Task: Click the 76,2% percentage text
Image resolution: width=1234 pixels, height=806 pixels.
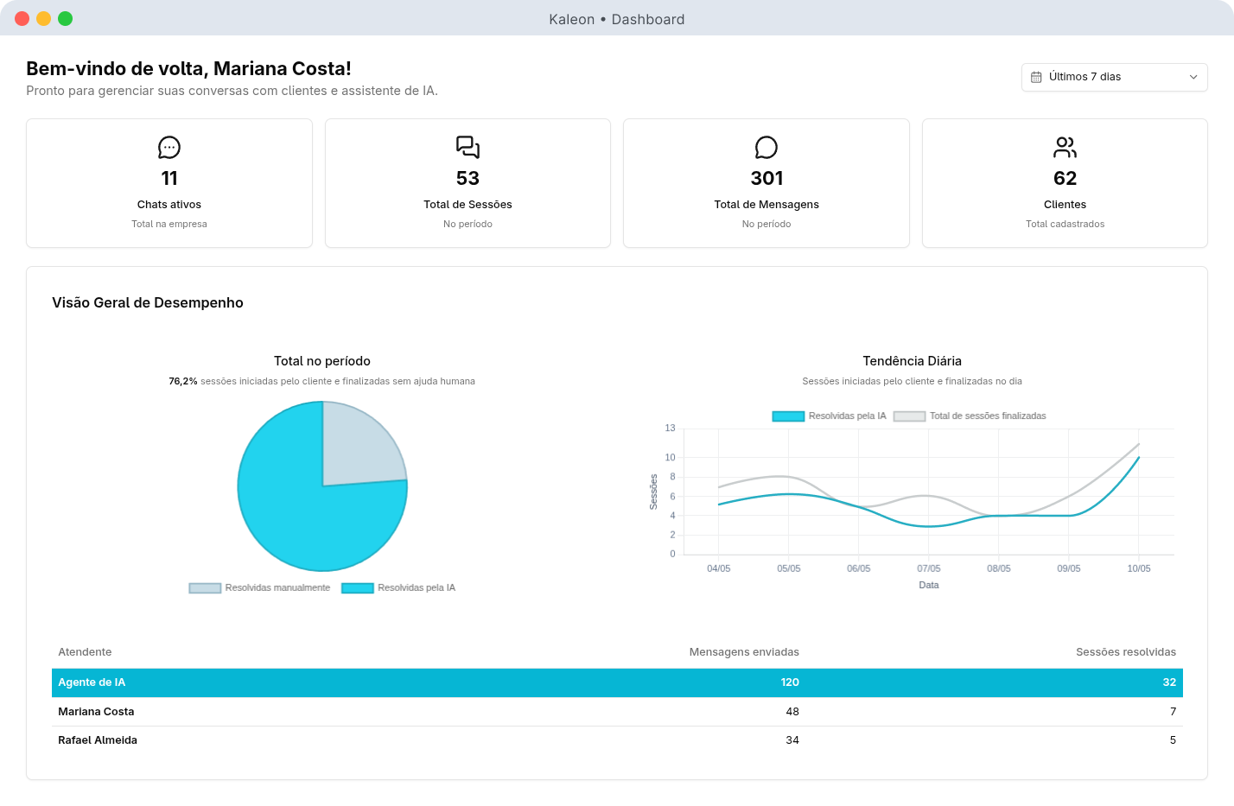Action: pos(183,381)
